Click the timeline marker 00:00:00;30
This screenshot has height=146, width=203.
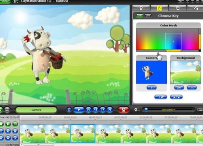click(171, 118)
